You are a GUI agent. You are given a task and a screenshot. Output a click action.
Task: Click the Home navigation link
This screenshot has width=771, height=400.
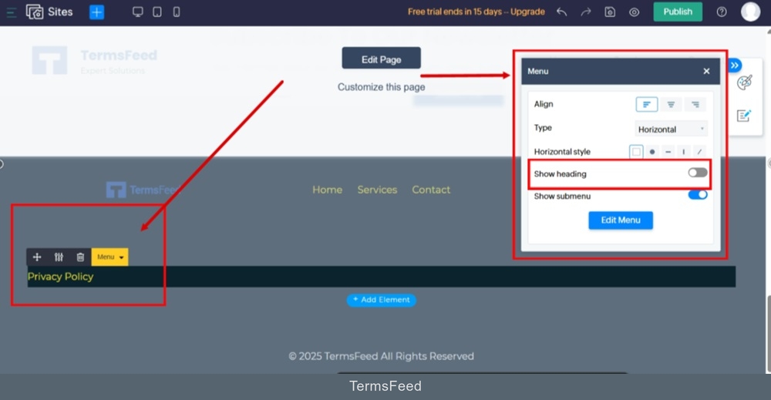[x=328, y=190]
